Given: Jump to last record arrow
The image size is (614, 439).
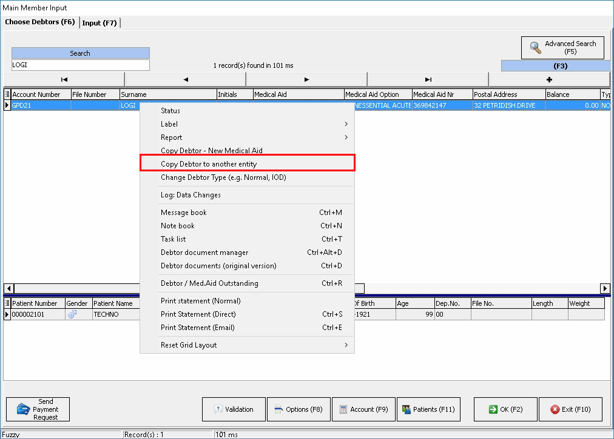Looking at the screenshot, I should click(428, 79).
